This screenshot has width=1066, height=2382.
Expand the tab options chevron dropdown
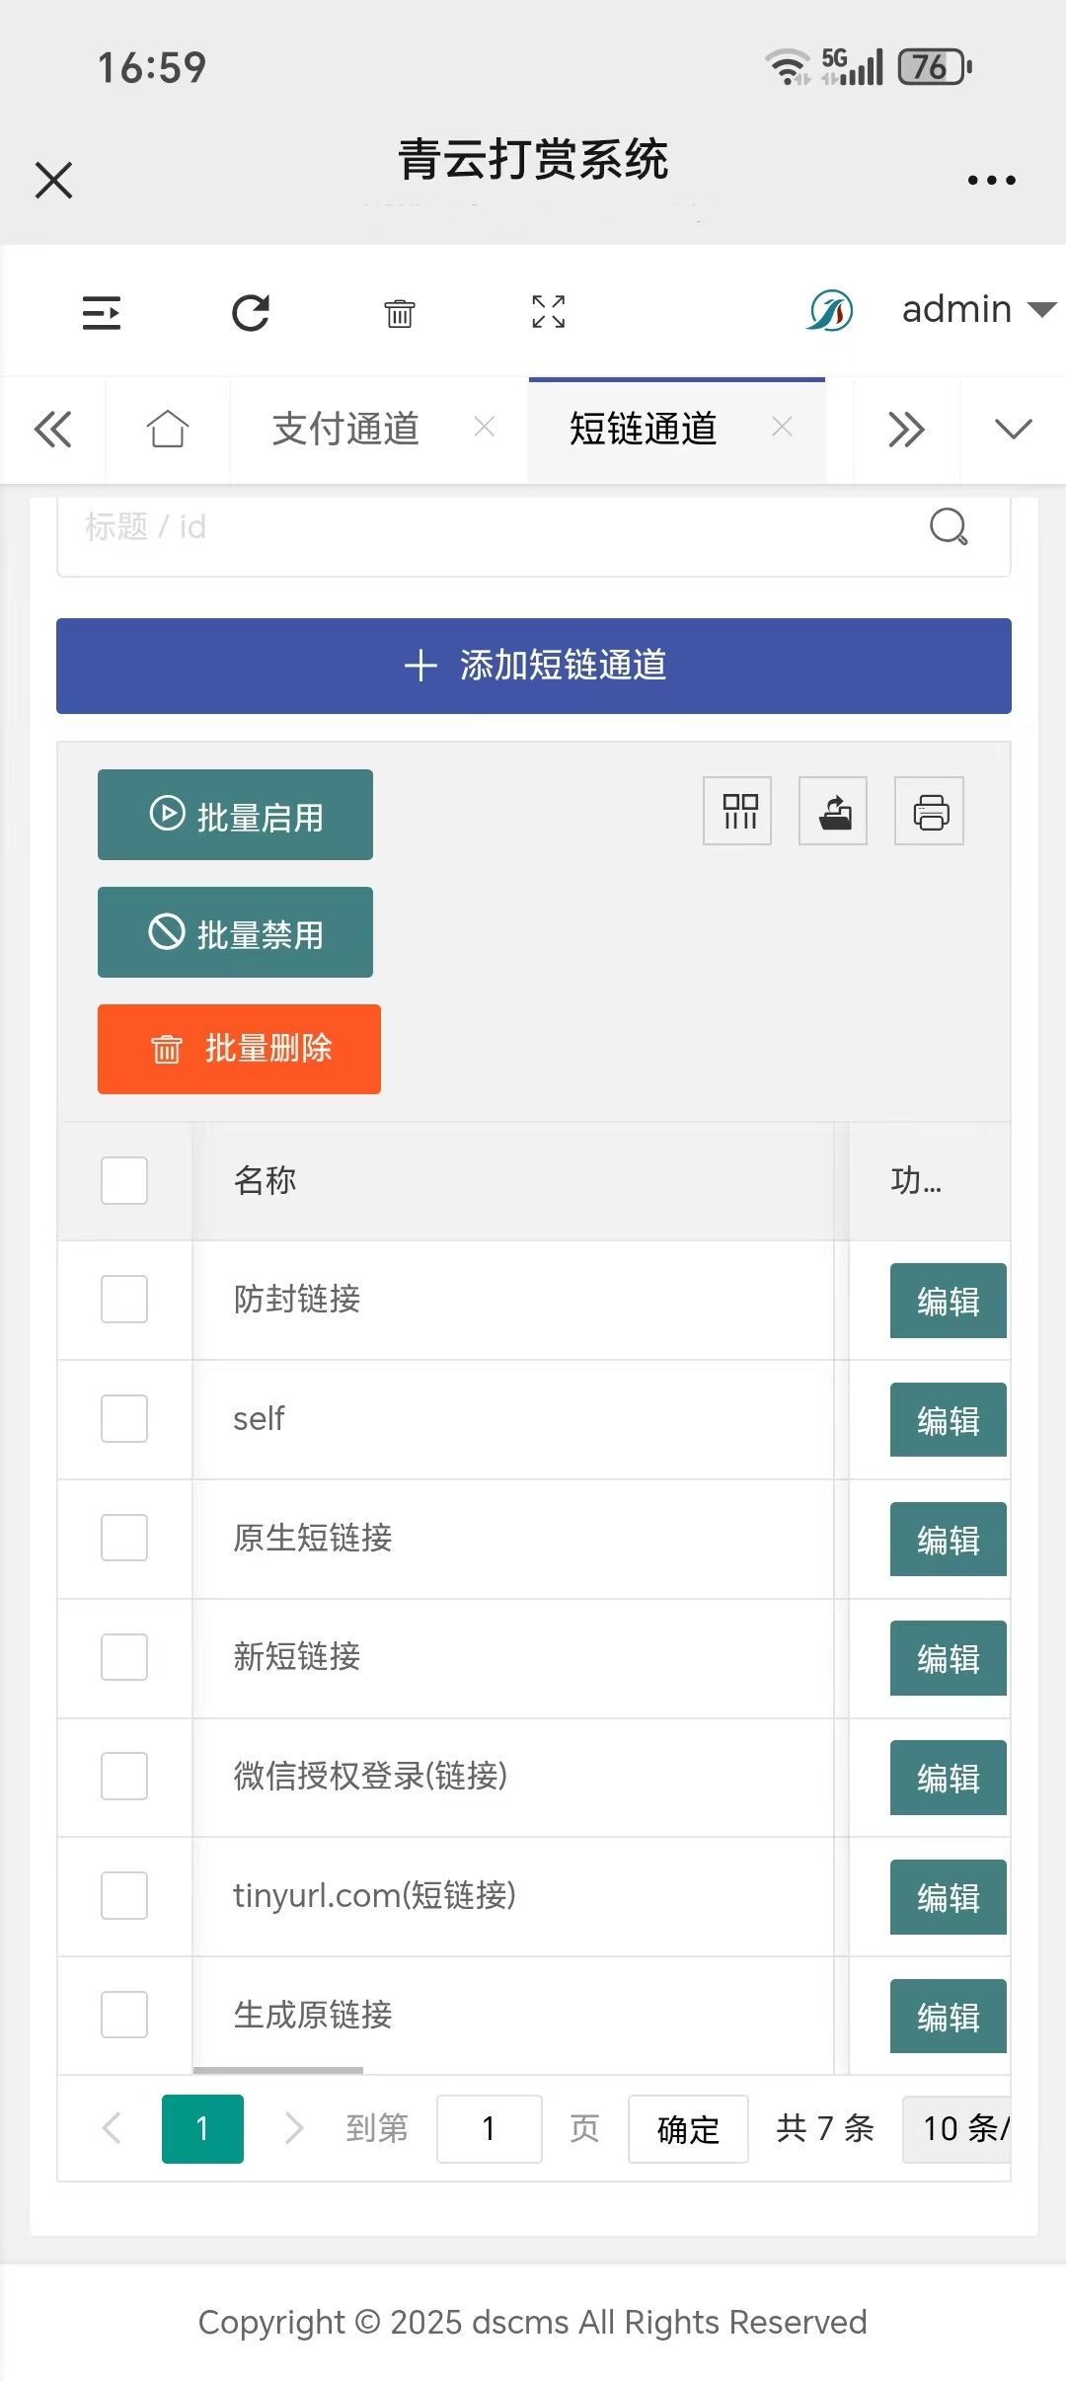pyautogui.click(x=1014, y=430)
